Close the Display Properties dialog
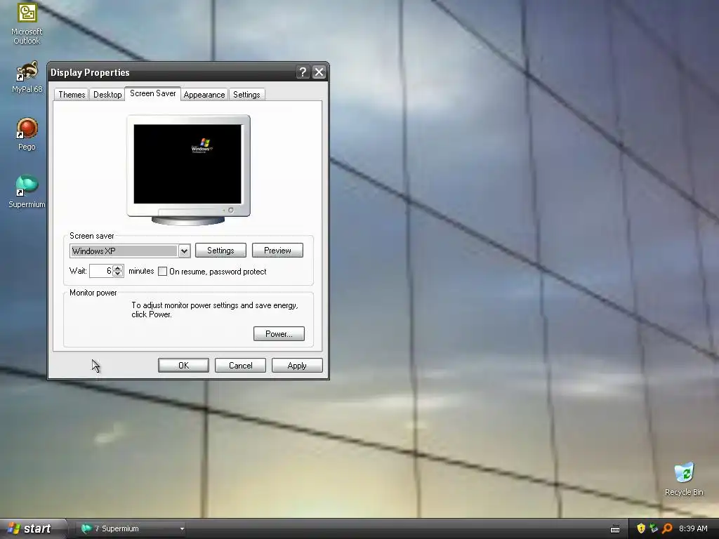 [319, 72]
